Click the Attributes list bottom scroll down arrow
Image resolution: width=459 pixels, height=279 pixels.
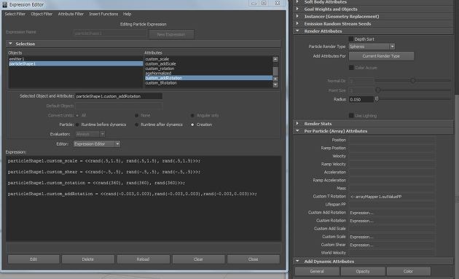(x=275, y=85)
